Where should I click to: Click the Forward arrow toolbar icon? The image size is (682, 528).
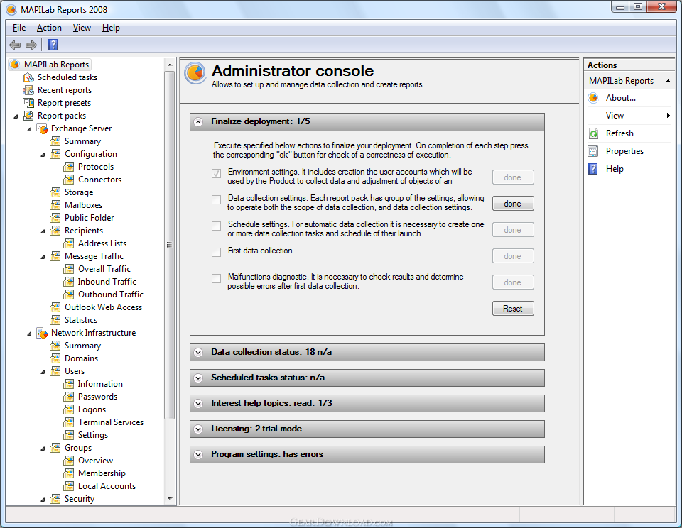[31, 45]
